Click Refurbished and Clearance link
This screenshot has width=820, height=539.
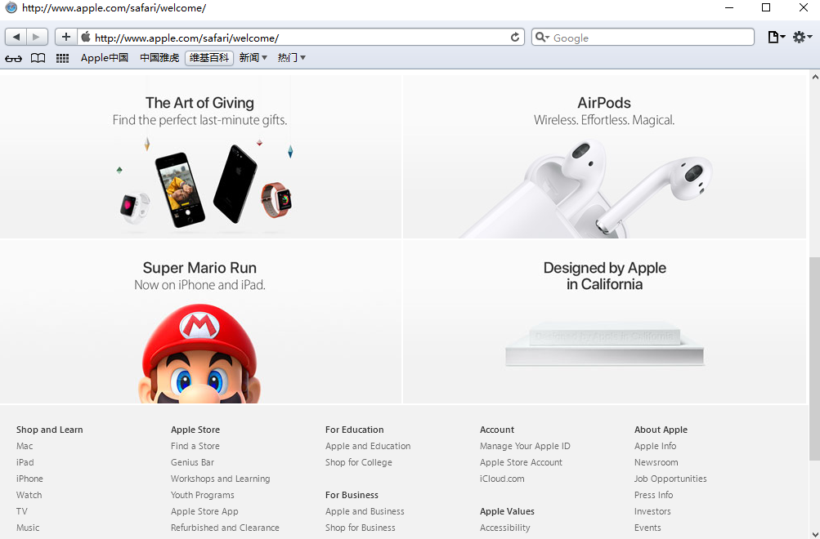pos(225,528)
